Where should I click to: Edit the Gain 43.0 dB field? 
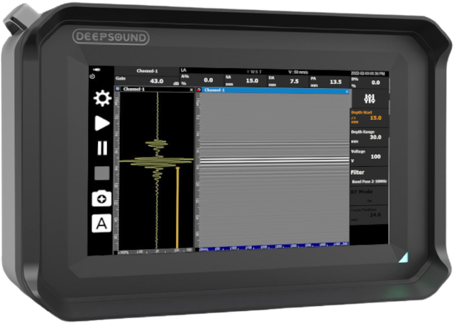[147, 80]
